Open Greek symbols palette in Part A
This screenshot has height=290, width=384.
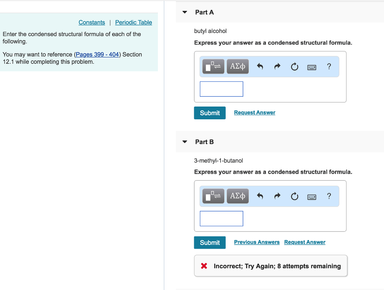(x=237, y=66)
